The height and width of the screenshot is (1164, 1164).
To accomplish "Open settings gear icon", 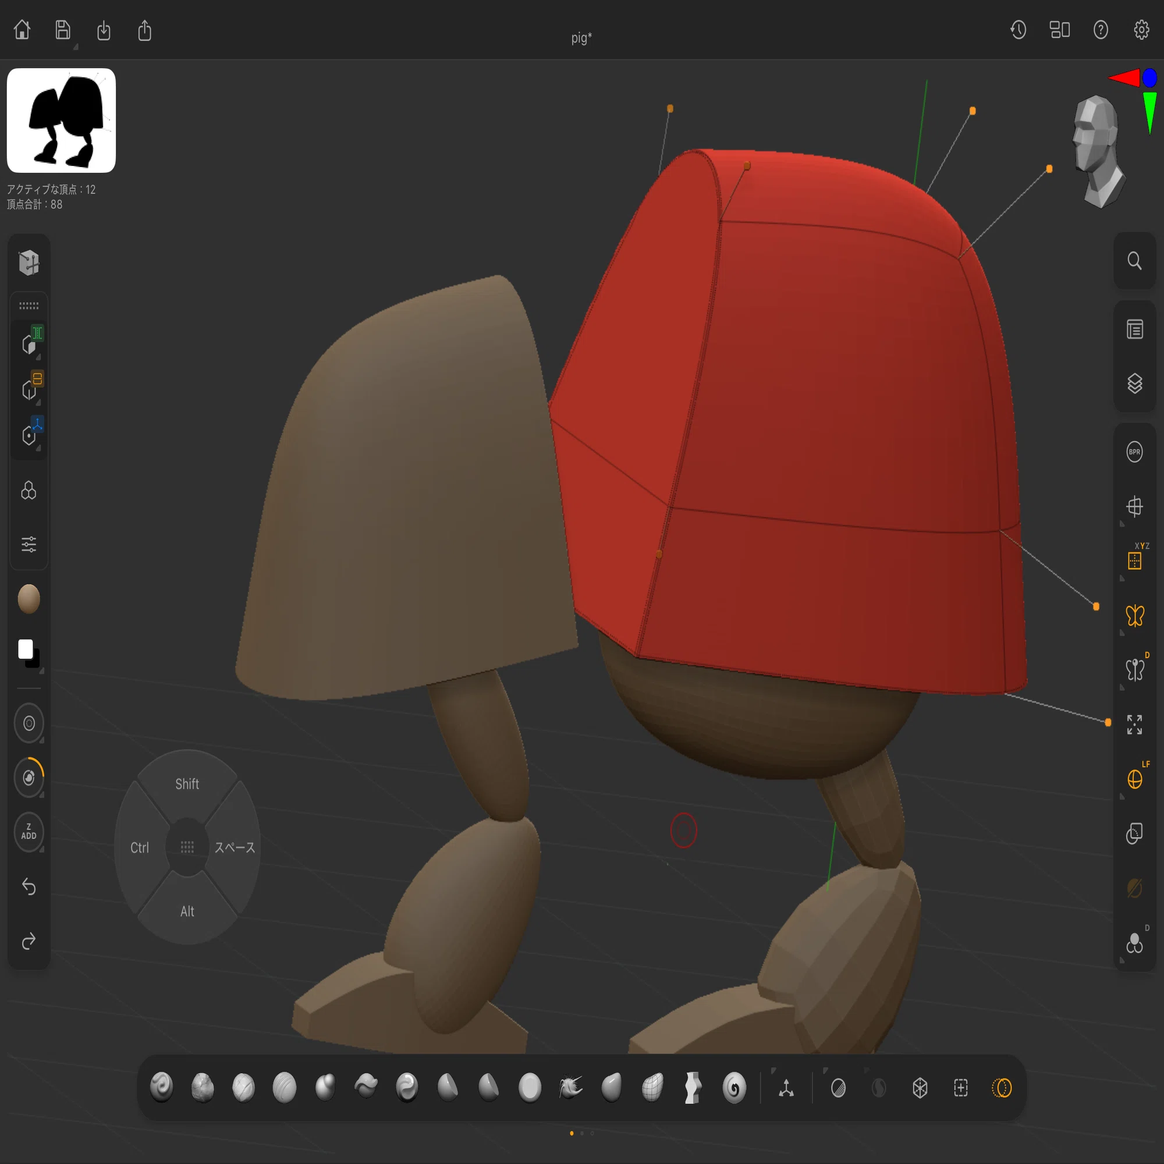I will pyautogui.click(x=1141, y=30).
